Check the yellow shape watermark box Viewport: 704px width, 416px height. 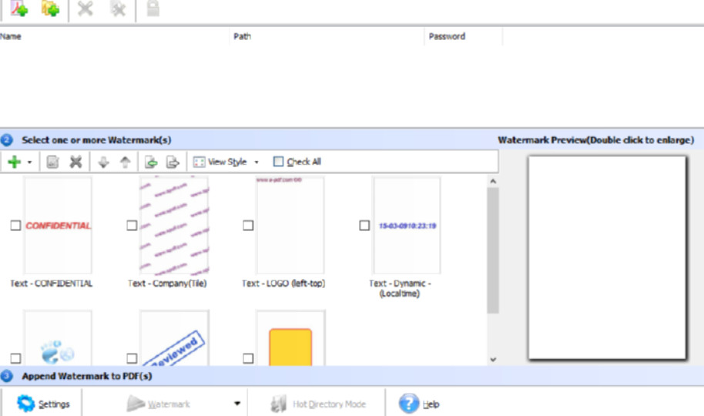(248, 358)
